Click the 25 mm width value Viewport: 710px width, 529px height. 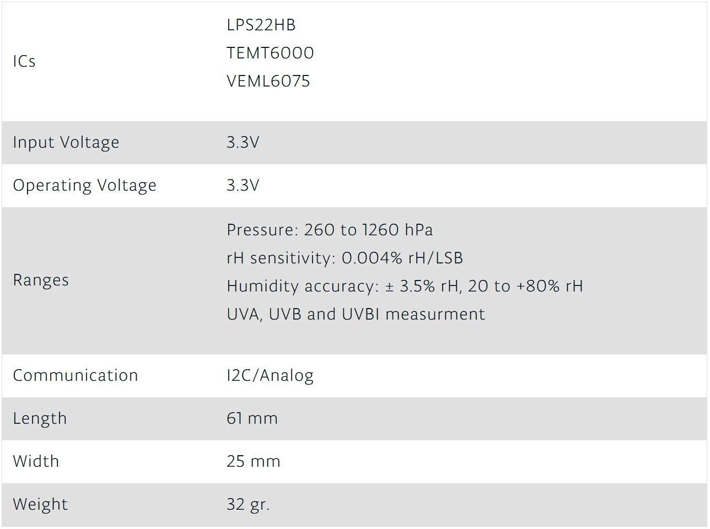point(253,461)
